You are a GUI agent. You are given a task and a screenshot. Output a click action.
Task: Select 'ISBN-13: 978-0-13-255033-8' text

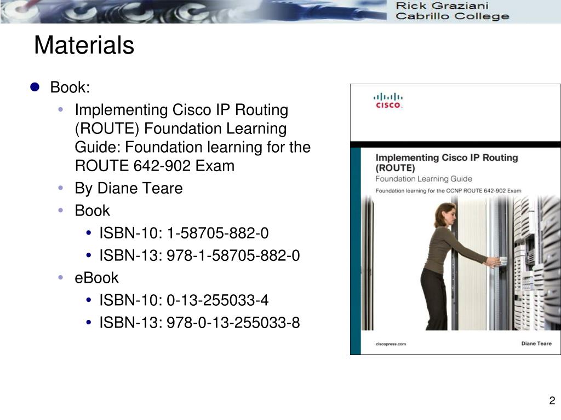pyautogui.click(x=199, y=323)
